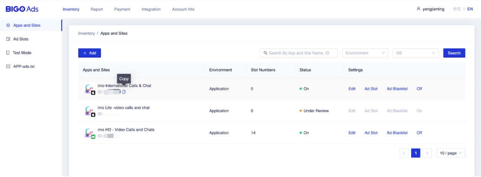Open the Integration tab
Screen dimensions: 481x177
pos(151,9)
